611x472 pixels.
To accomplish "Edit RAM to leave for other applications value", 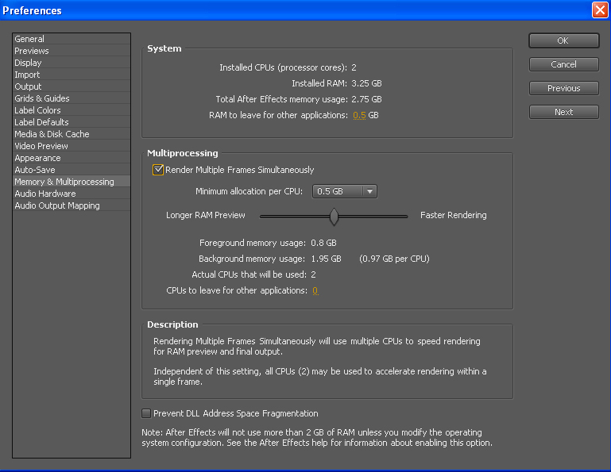I will [359, 115].
